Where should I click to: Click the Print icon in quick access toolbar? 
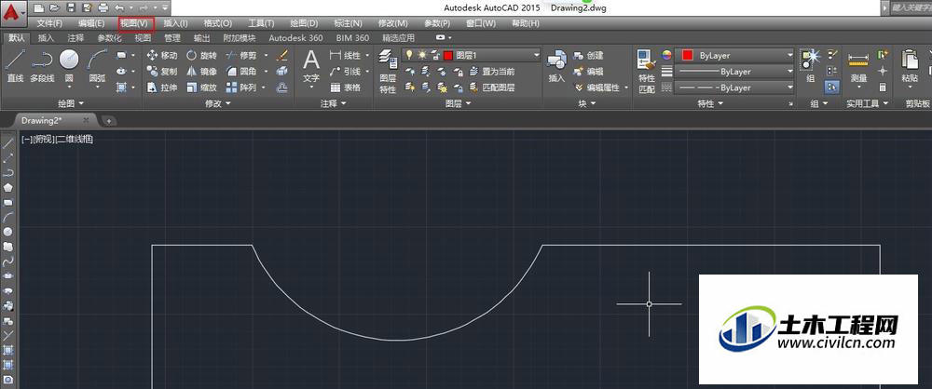[103, 7]
